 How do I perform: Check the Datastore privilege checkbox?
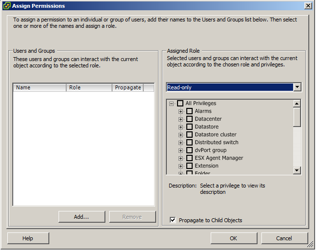[189, 127]
